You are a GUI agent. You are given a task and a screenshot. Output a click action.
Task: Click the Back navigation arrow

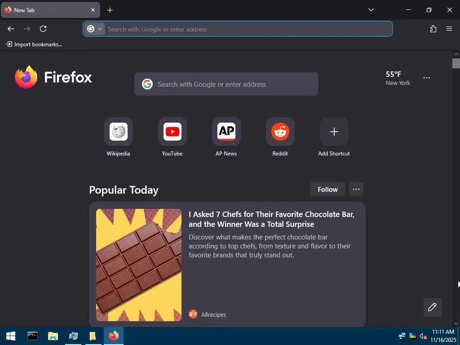tap(11, 29)
